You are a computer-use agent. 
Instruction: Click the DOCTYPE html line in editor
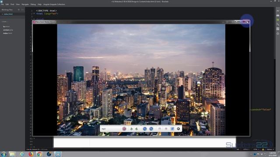(x=46, y=10)
